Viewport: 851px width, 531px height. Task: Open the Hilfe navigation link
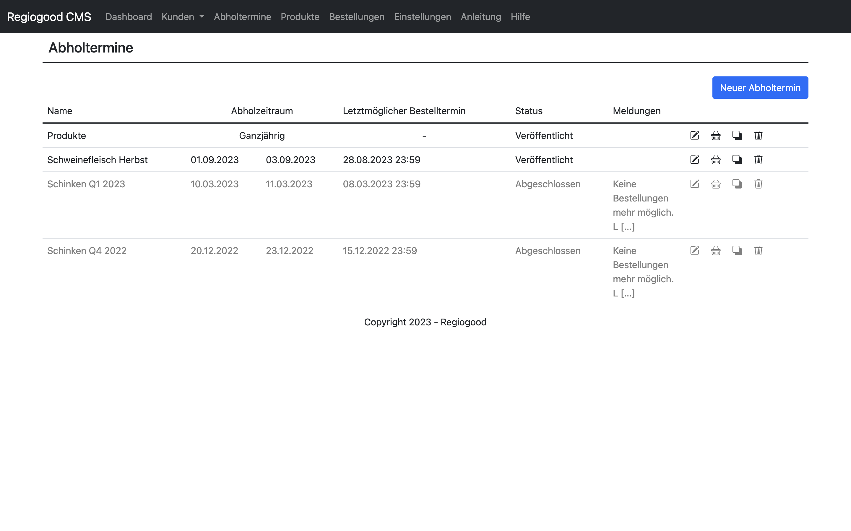tap(520, 17)
